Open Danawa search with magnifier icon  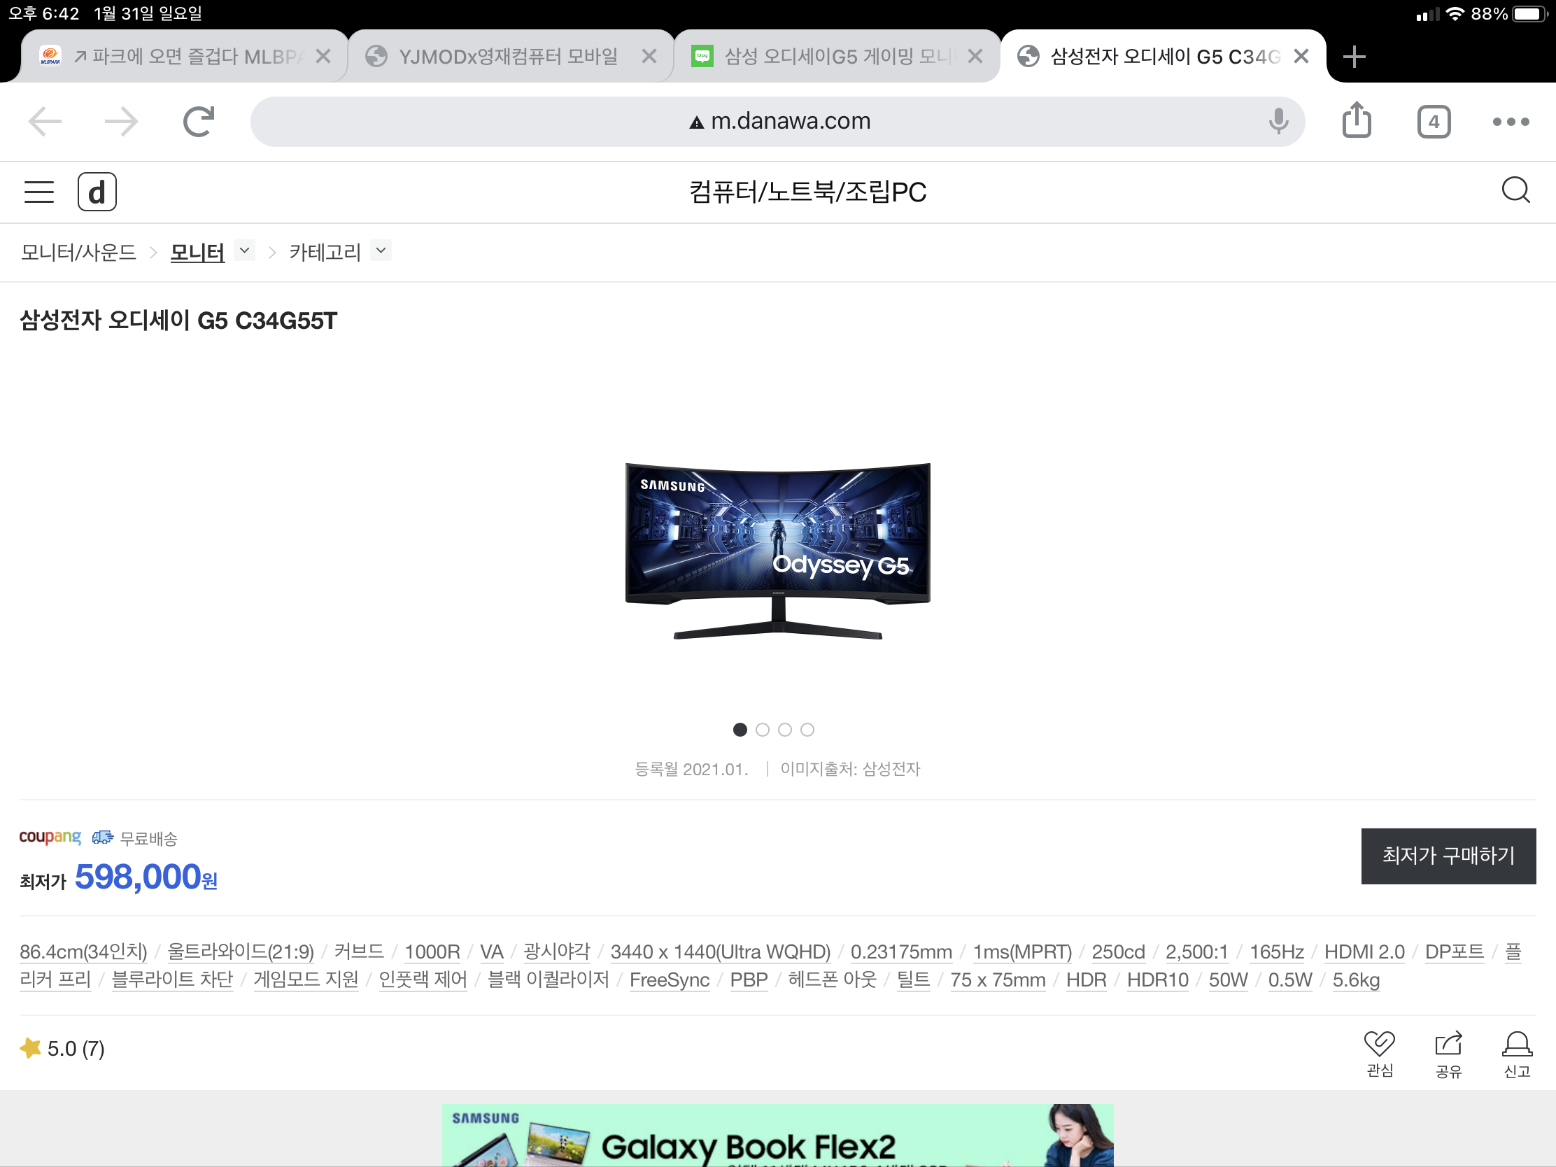[x=1515, y=190]
